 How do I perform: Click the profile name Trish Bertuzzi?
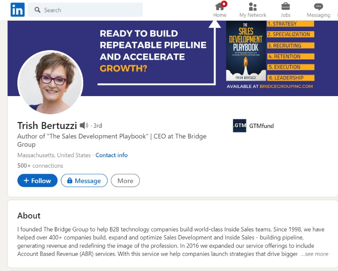pyautogui.click(x=47, y=125)
